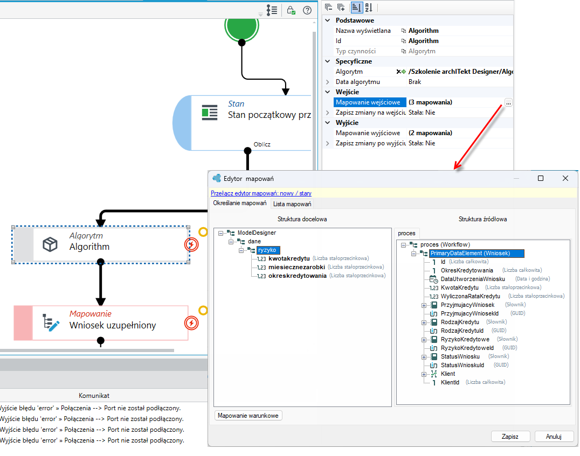Expand Zapisz zmiany na wejściu property
The height and width of the screenshot is (456, 580).
(x=328, y=113)
